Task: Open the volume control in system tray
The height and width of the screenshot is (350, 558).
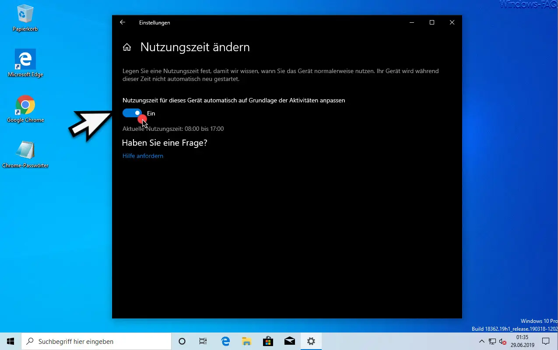Action: coord(502,341)
